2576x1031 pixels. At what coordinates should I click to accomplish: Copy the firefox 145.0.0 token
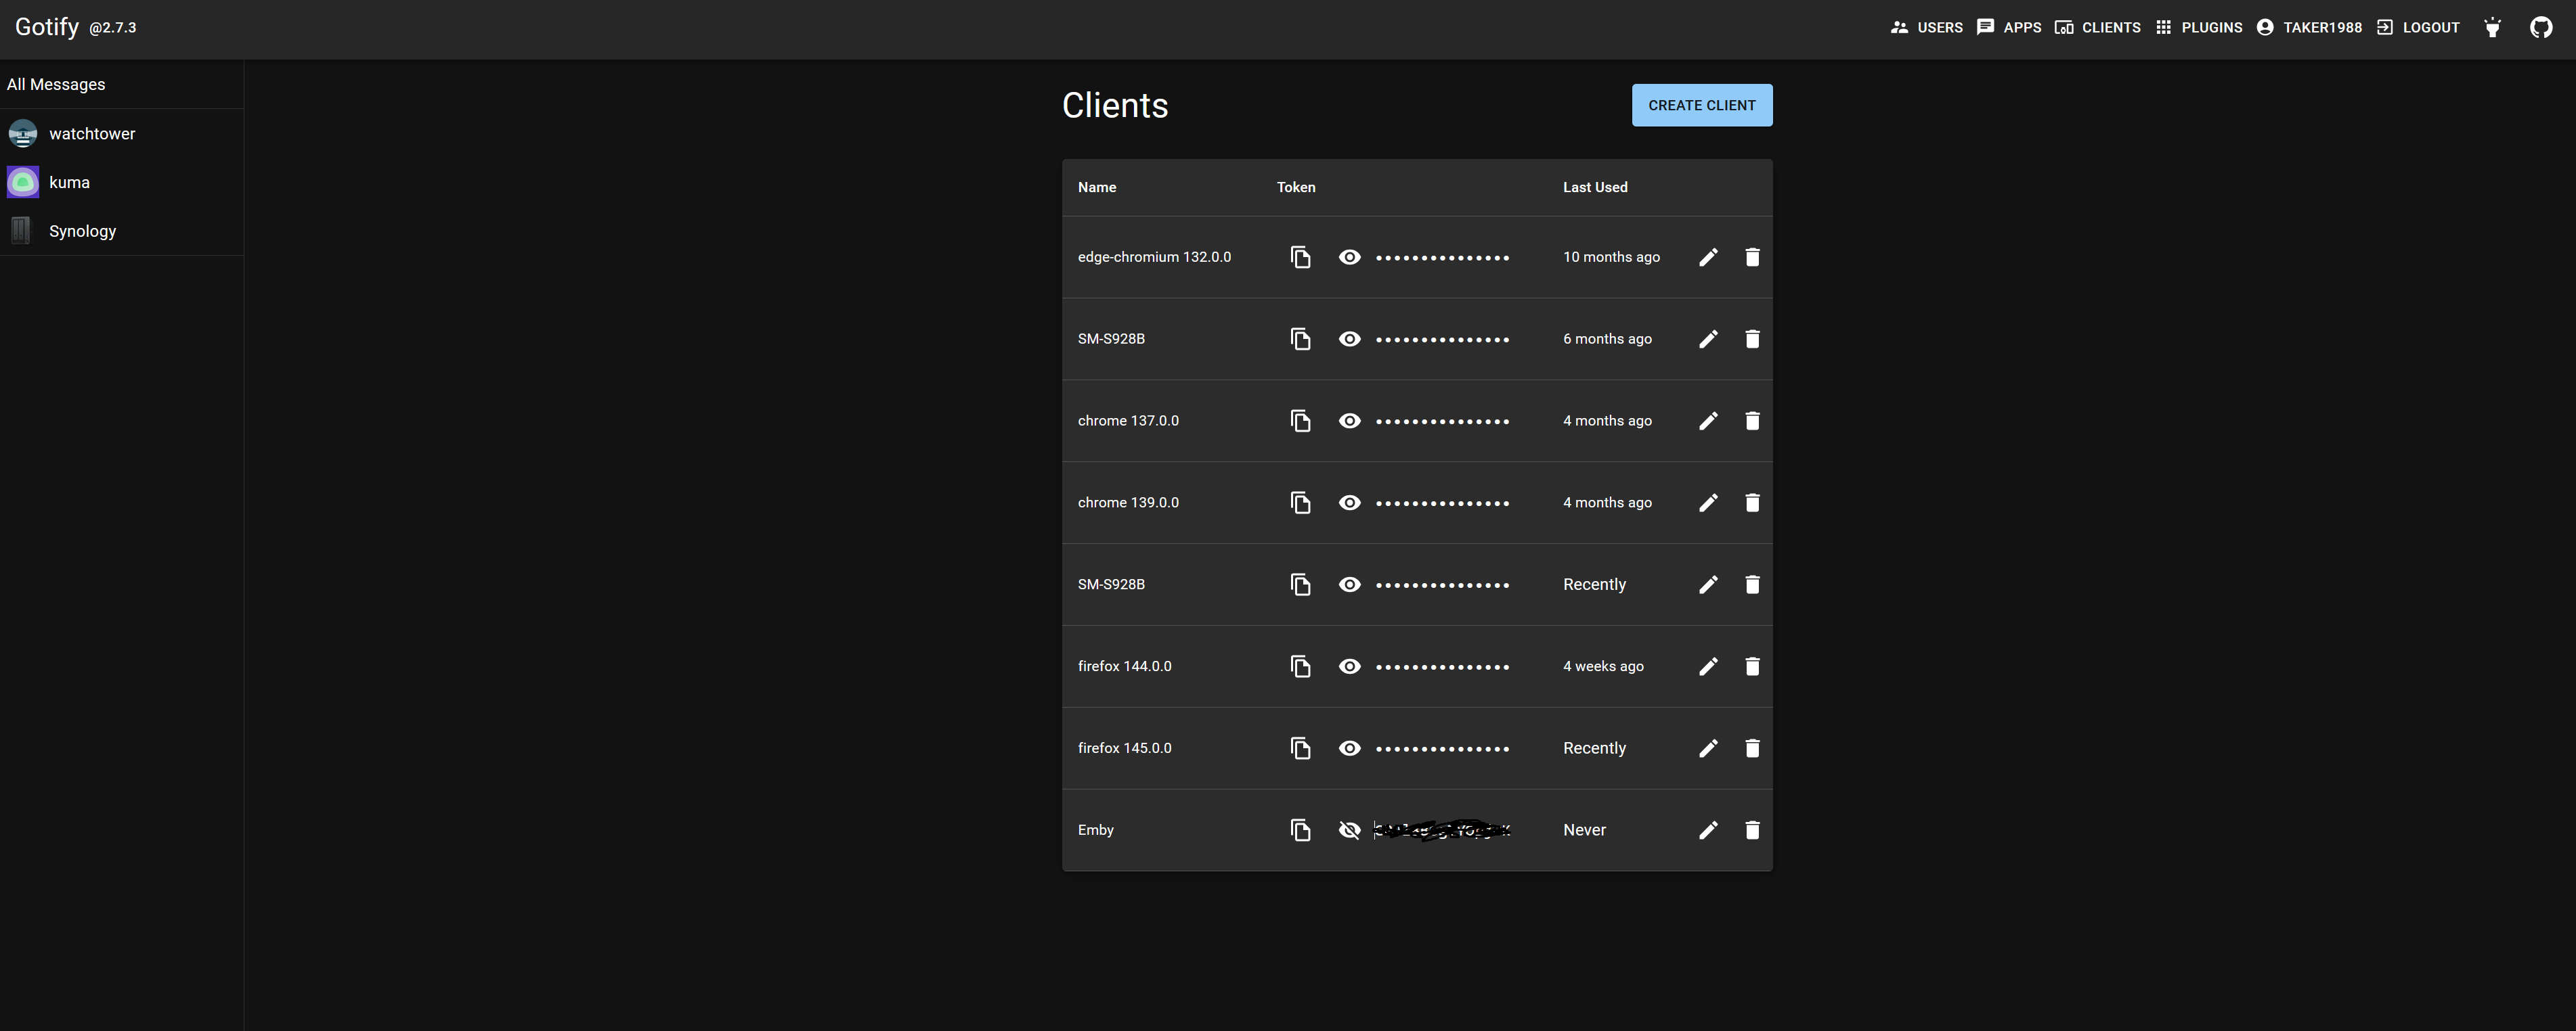pos(1300,748)
